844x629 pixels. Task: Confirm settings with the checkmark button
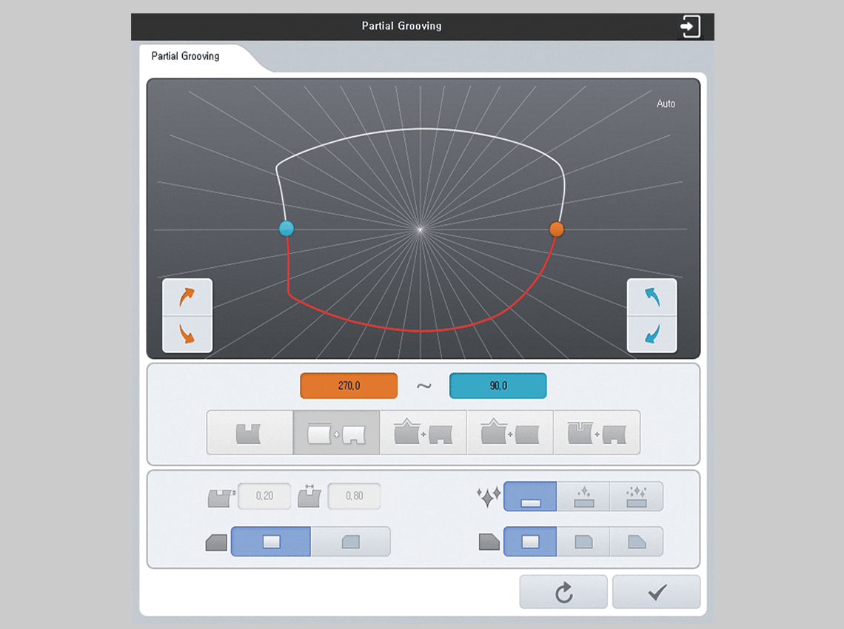tap(656, 592)
